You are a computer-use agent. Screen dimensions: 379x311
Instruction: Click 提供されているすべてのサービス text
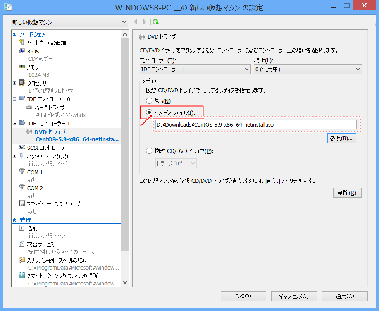(61, 252)
